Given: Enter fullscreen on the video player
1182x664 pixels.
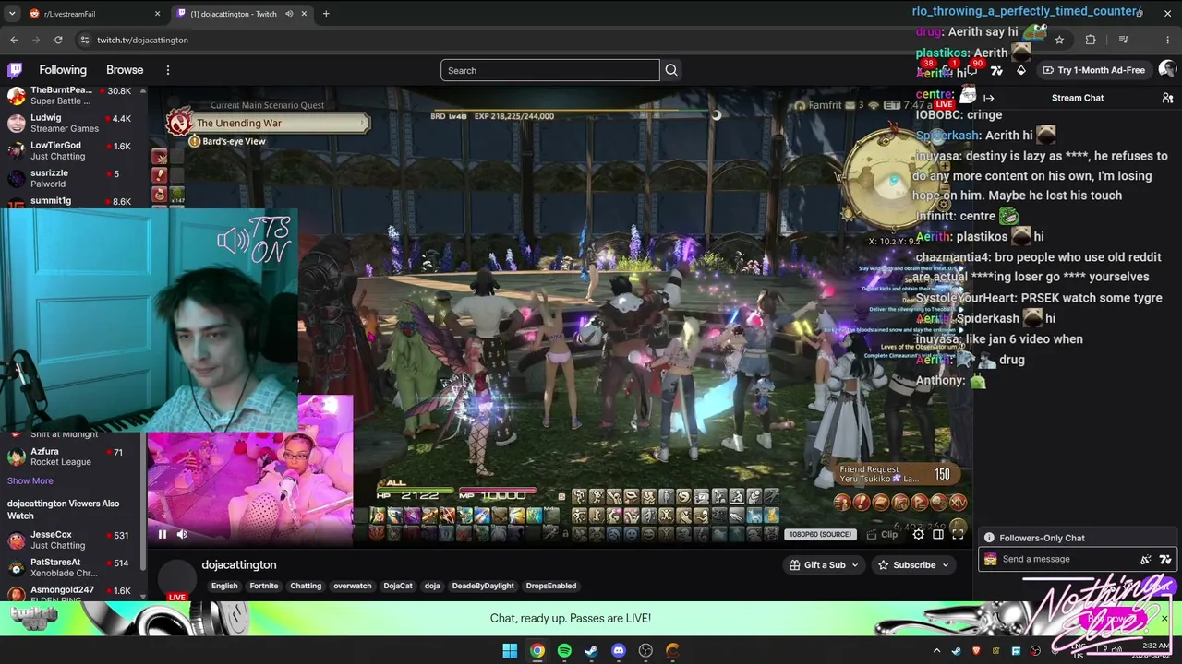Looking at the screenshot, I should (958, 534).
